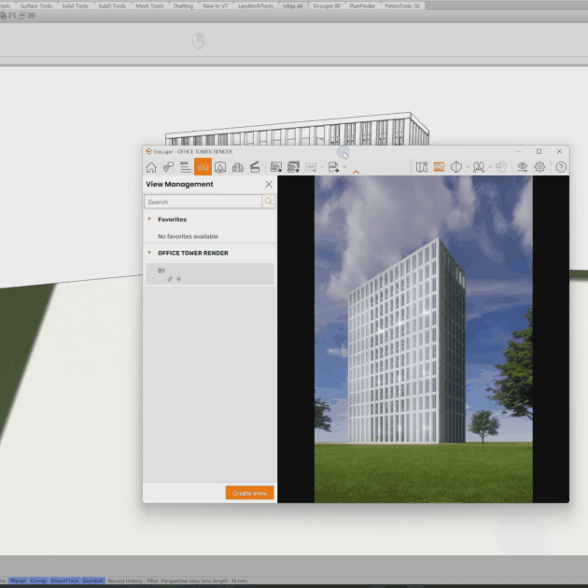Toggle the Planar mode in status bar
Viewport: 588px width, 588px height.
18,581
